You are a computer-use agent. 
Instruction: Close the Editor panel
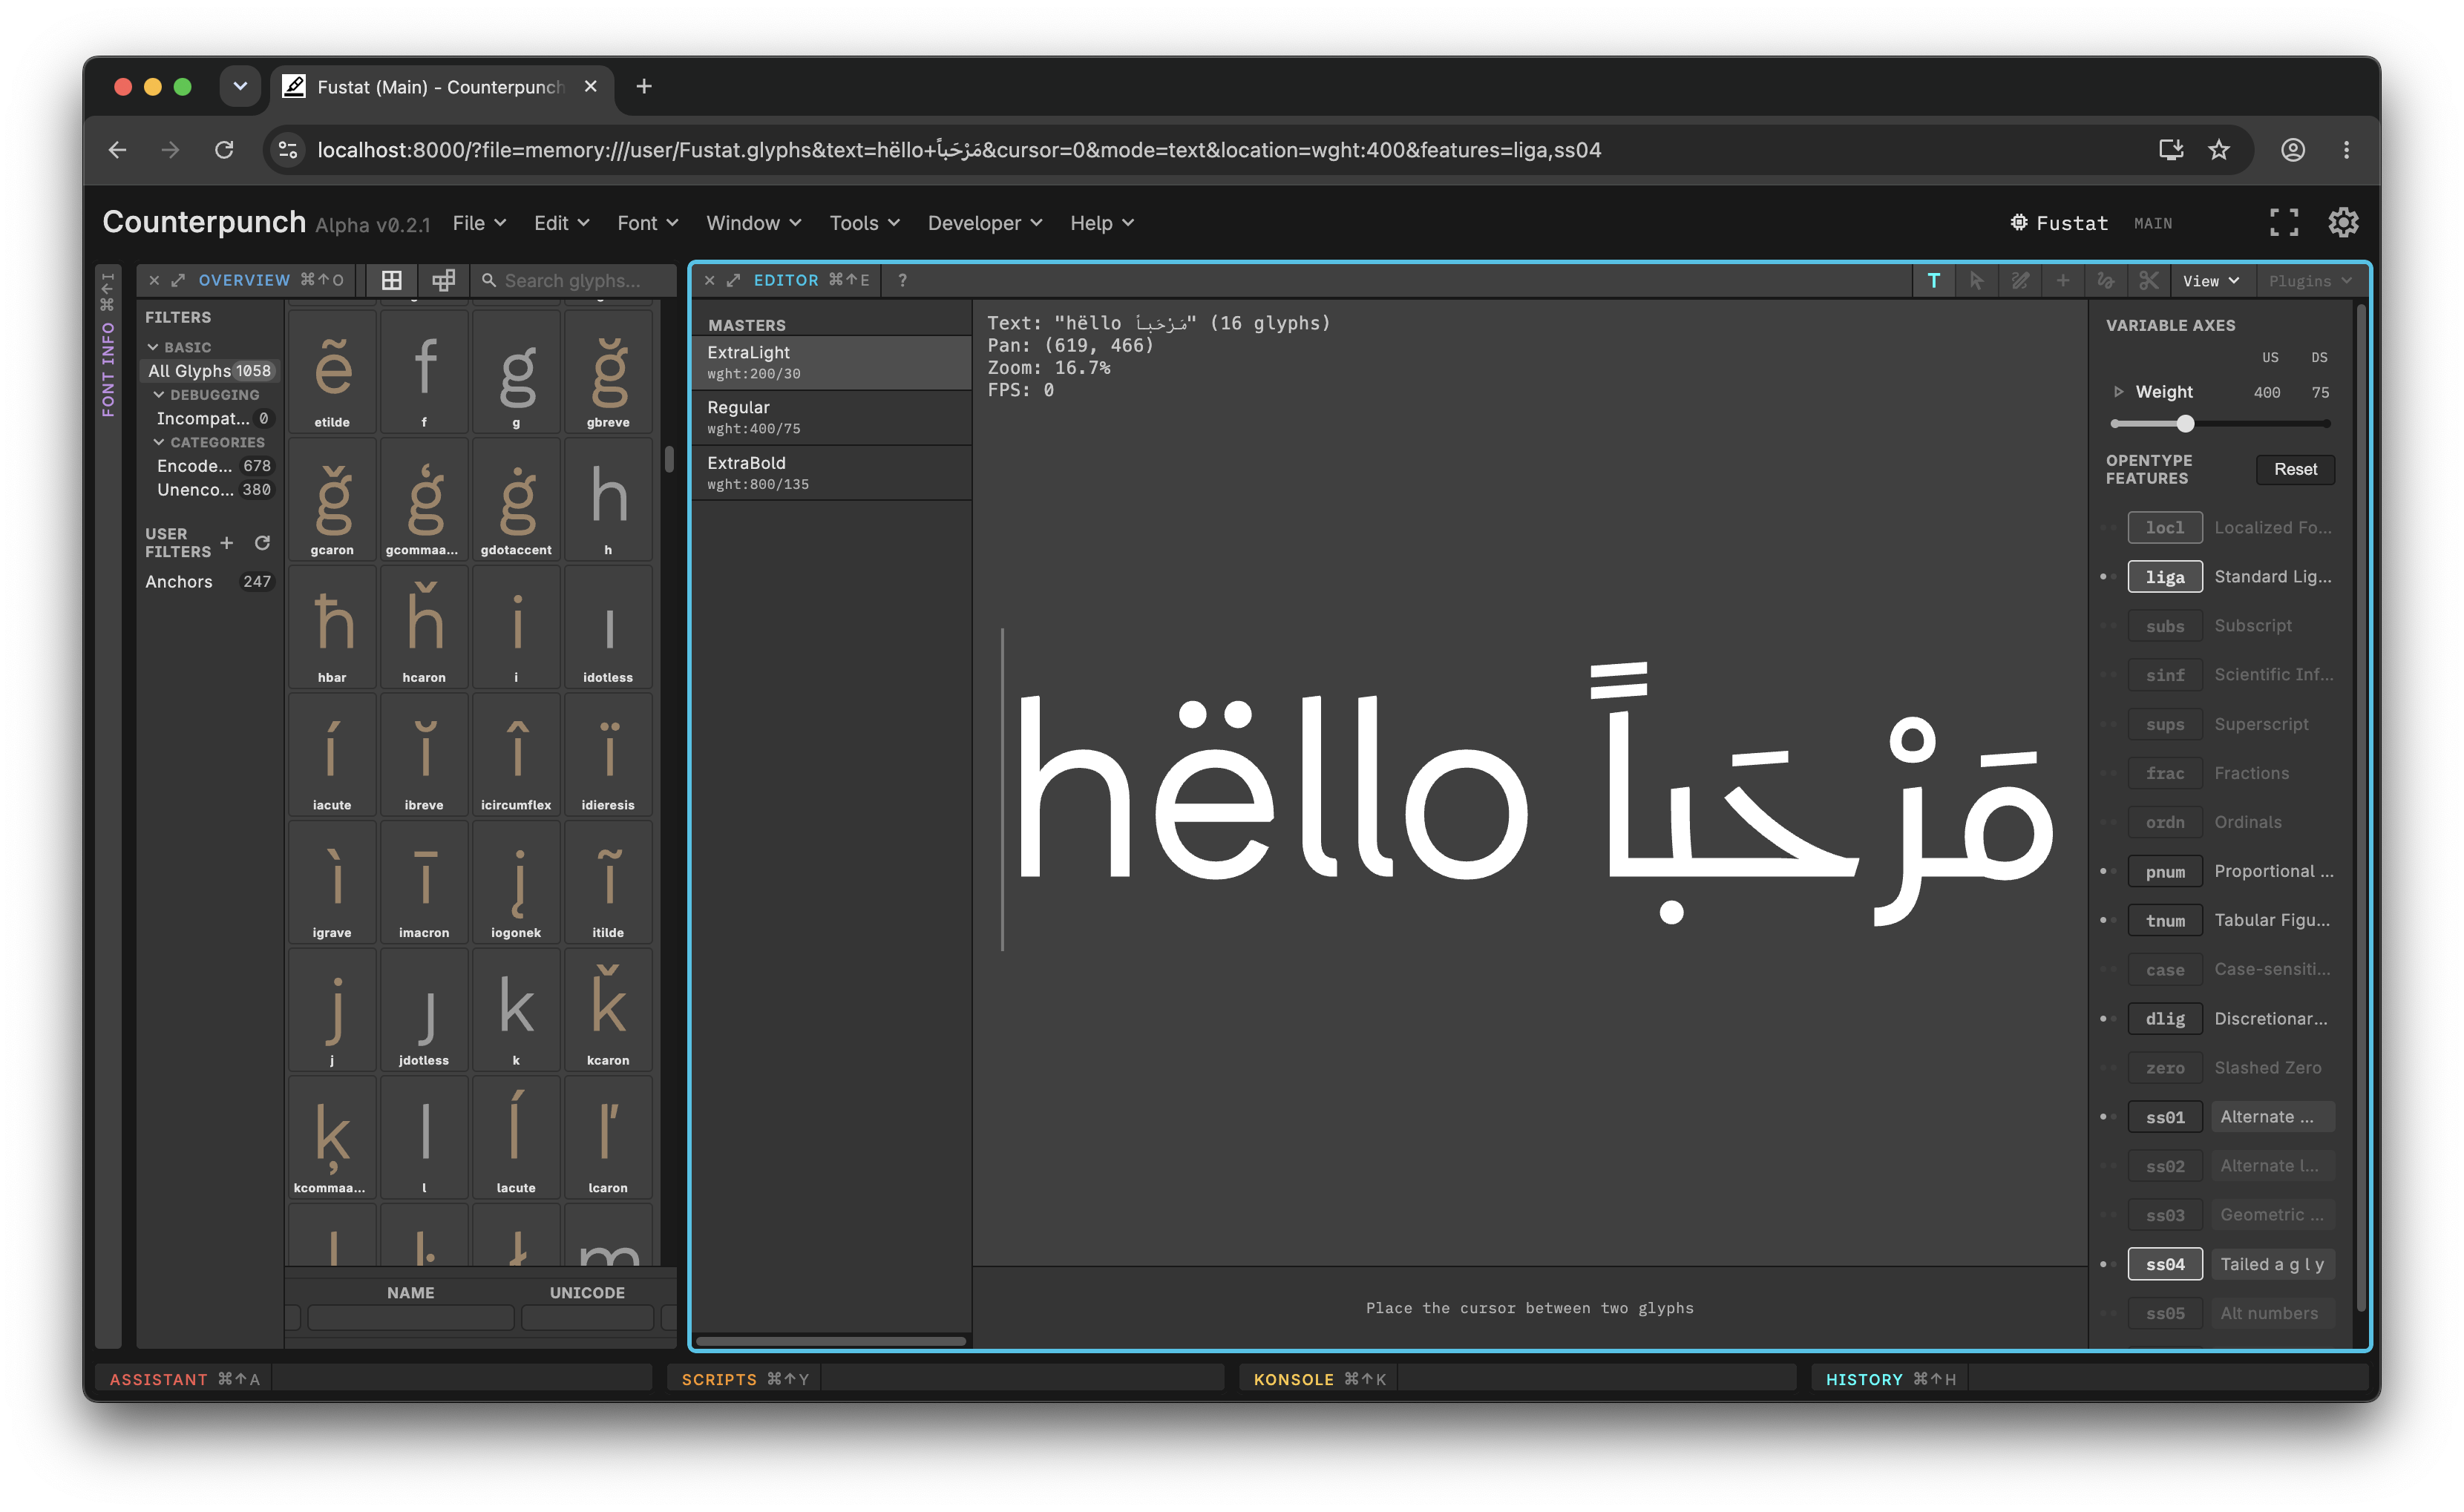710,281
